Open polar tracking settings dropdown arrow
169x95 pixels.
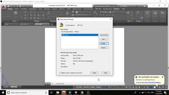point(111,87)
